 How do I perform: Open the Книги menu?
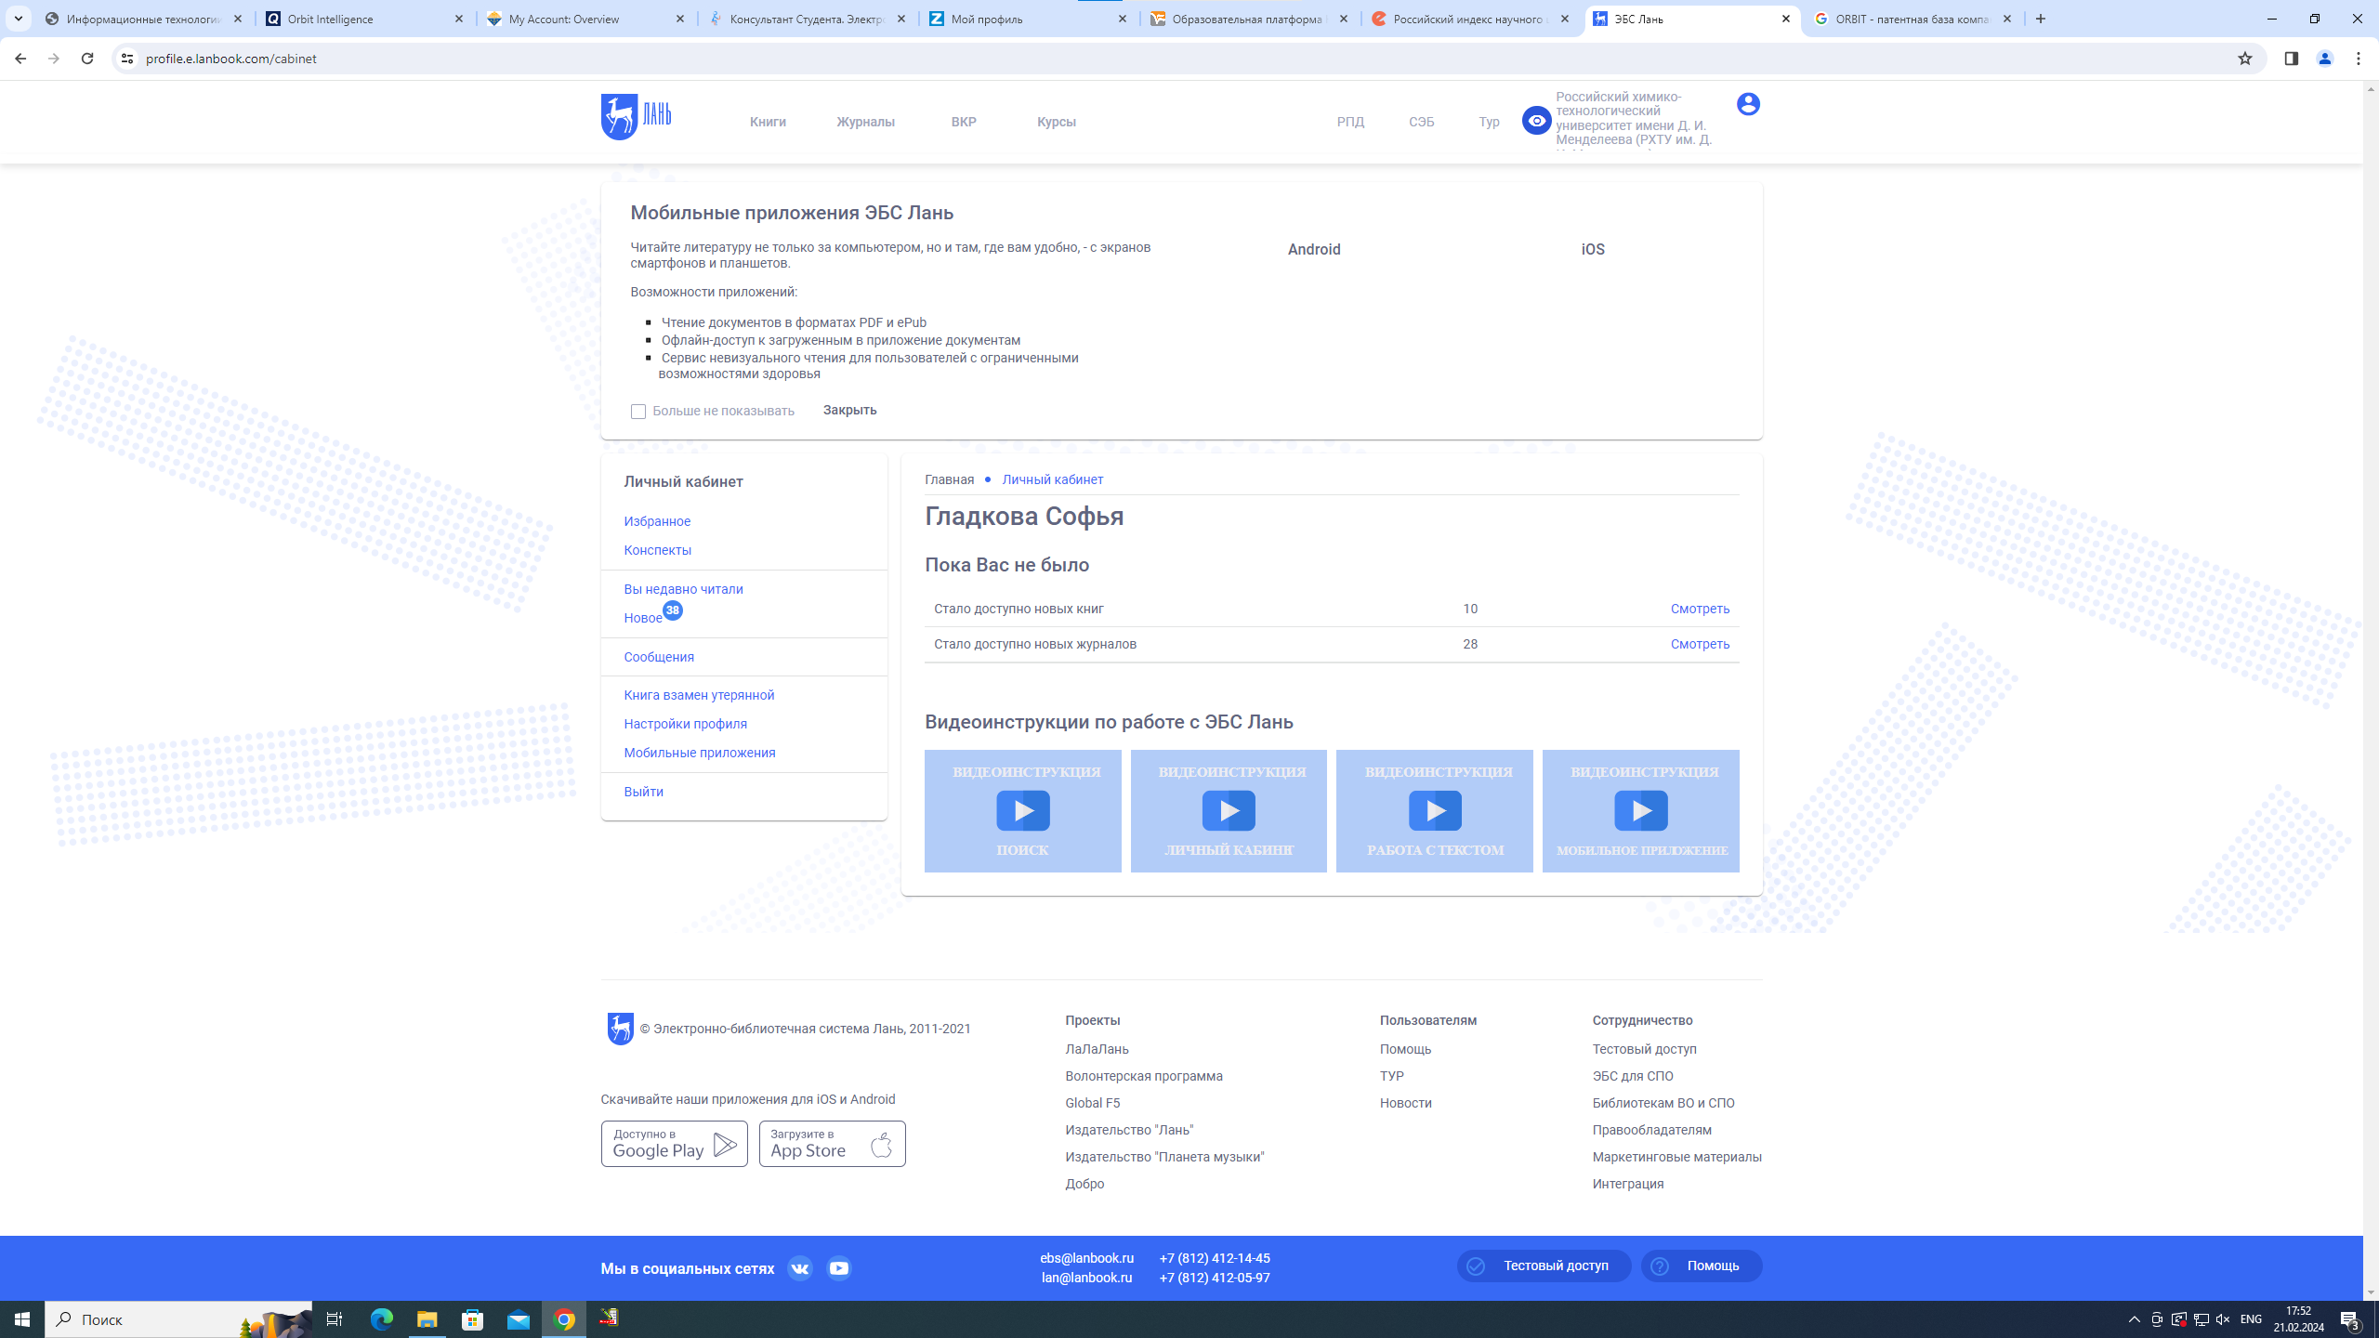click(x=768, y=122)
